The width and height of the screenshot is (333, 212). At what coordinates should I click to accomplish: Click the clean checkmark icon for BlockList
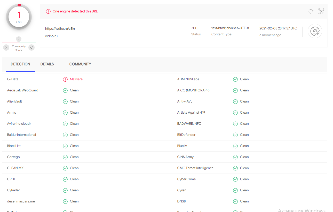pyautogui.click(x=65, y=146)
